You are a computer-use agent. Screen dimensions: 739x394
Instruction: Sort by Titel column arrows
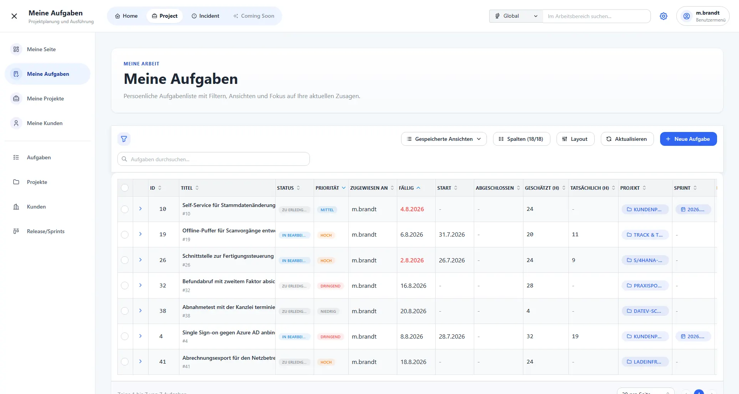point(197,188)
